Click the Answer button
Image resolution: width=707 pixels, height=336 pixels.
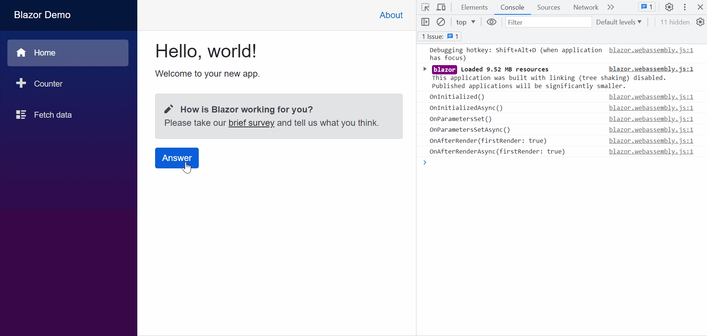click(177, 158)
